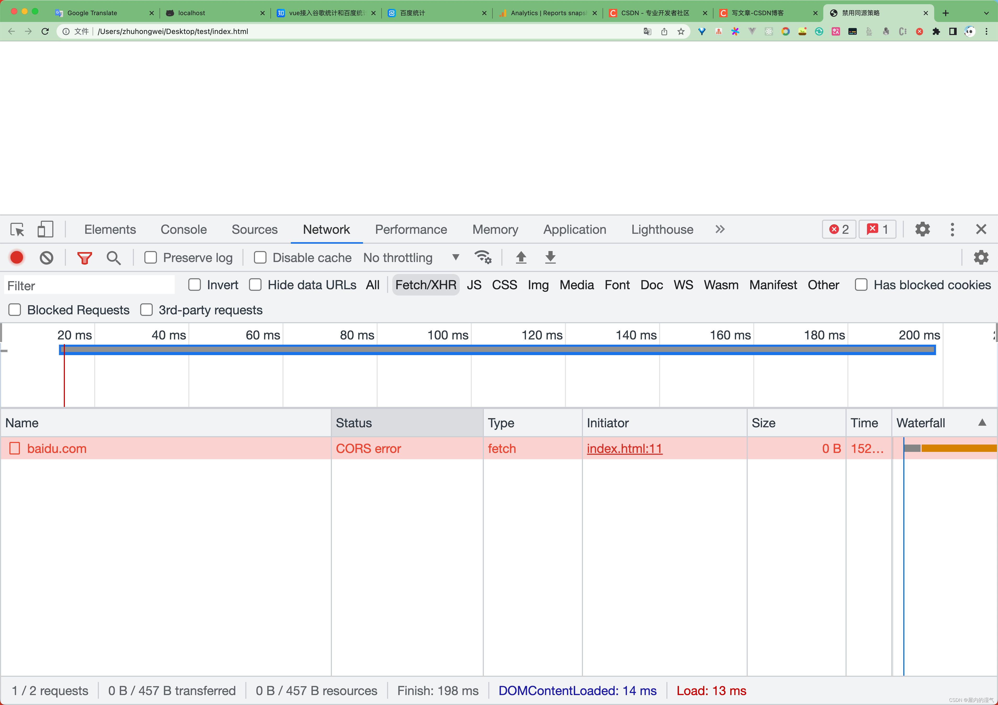Open the No throttling dropdown
Image resolution: width=998 pixels, height=705 pixels.
pos(411,257)
